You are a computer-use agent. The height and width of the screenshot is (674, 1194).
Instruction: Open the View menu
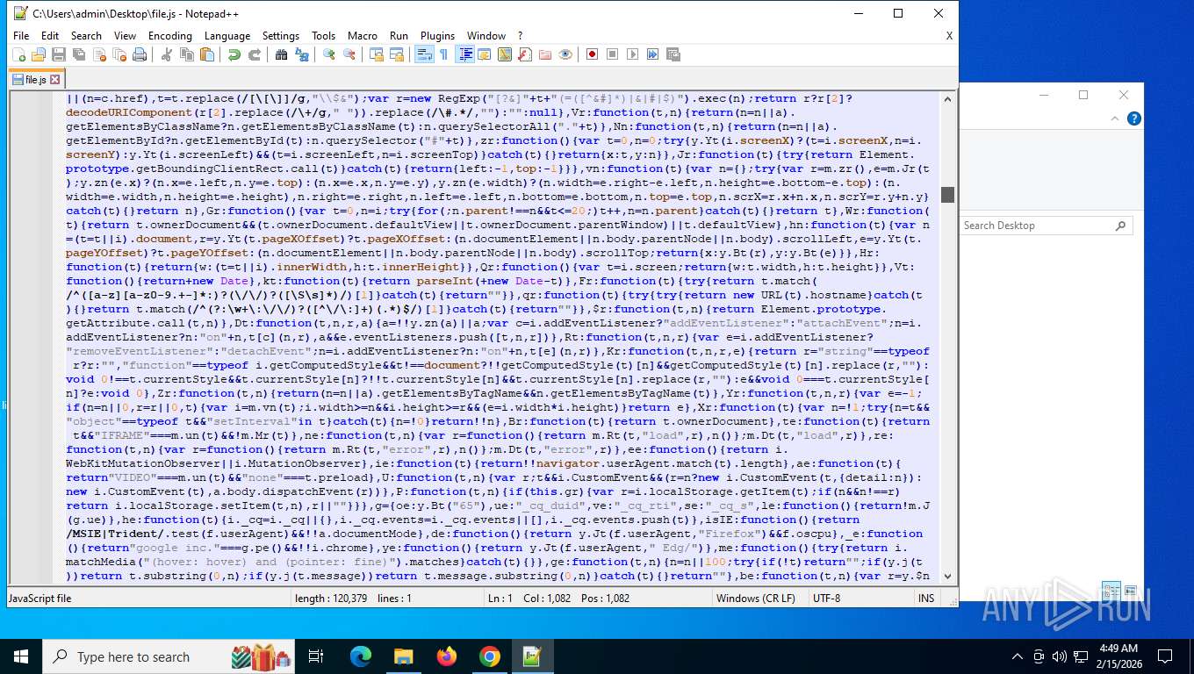tap(125, 36)
